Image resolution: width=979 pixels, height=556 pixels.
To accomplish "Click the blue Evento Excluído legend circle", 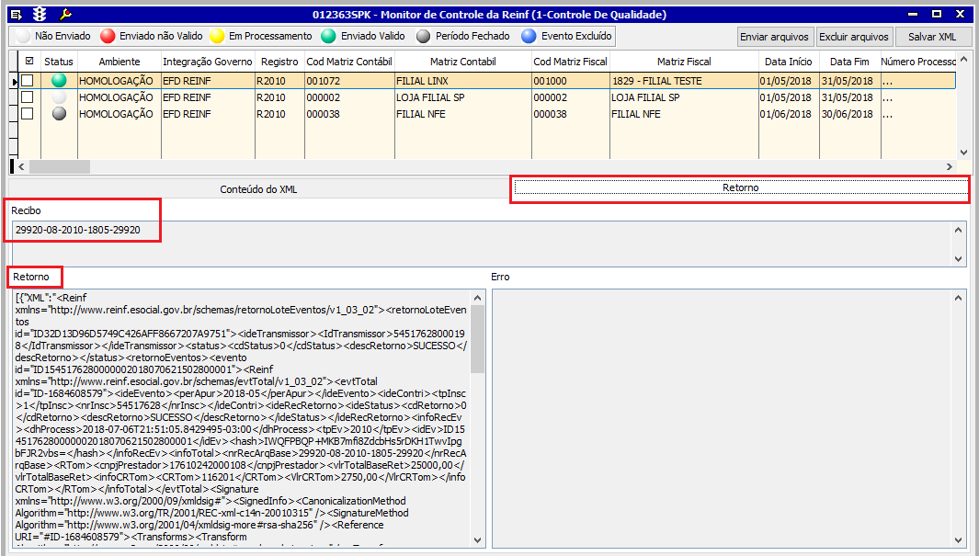I will tap(529, 36).
